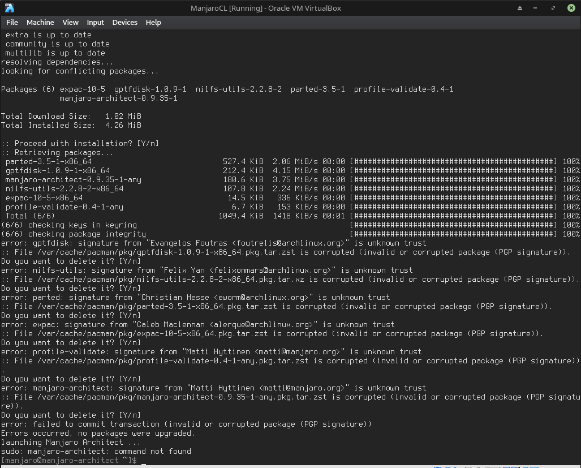Click "nilfs-utils-2.2.8-2" in the Packages (6) list
This screenshot has width=581, height=468.
(x=239, y=89)
